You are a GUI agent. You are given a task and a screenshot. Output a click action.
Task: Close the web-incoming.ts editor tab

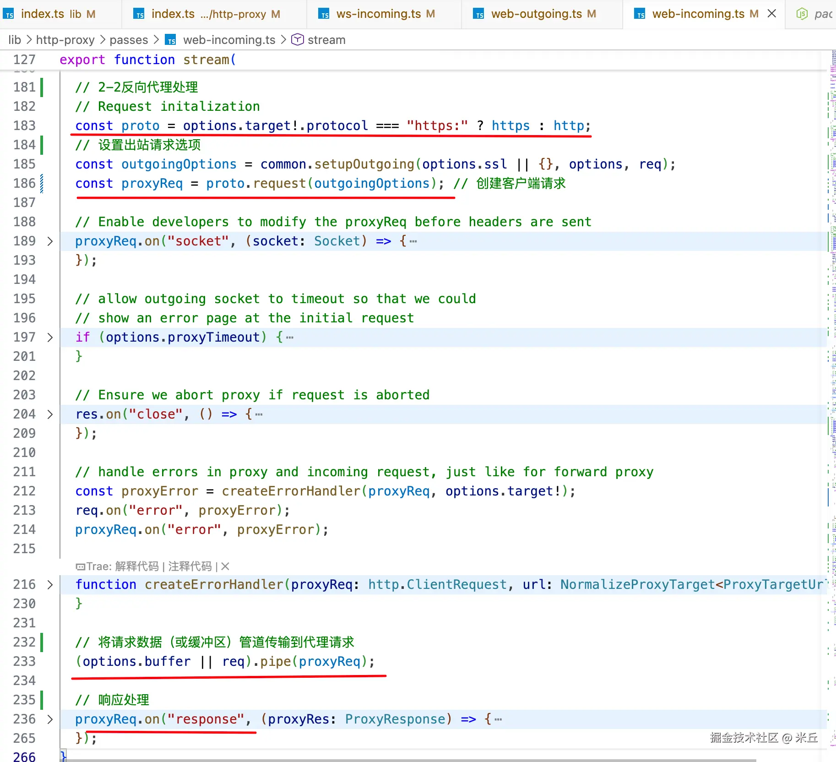(772, 14)
